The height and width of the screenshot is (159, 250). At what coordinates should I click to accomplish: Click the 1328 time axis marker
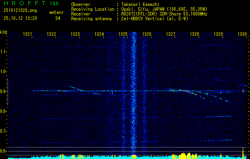tap(194, 34)
